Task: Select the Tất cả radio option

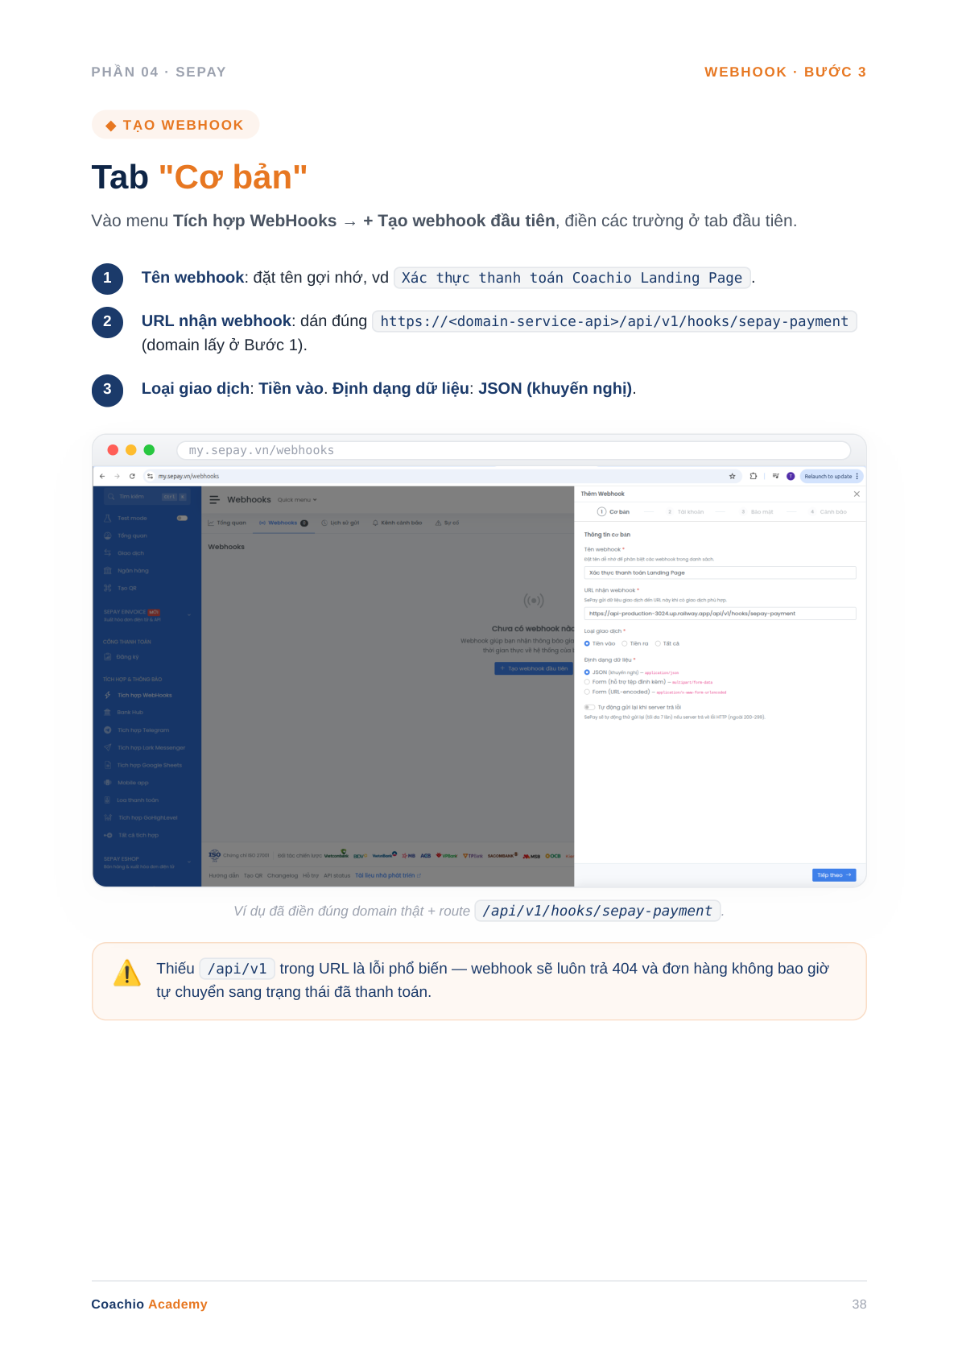Action: (x=667, y=643)
